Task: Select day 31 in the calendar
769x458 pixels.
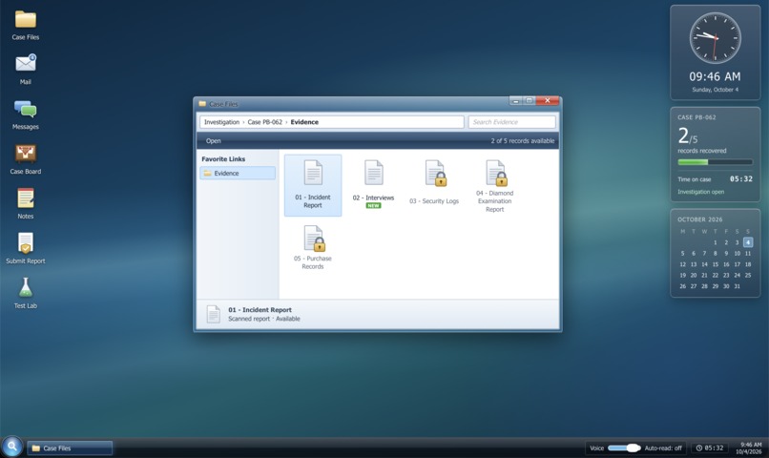Action: [x=738, y=286]
